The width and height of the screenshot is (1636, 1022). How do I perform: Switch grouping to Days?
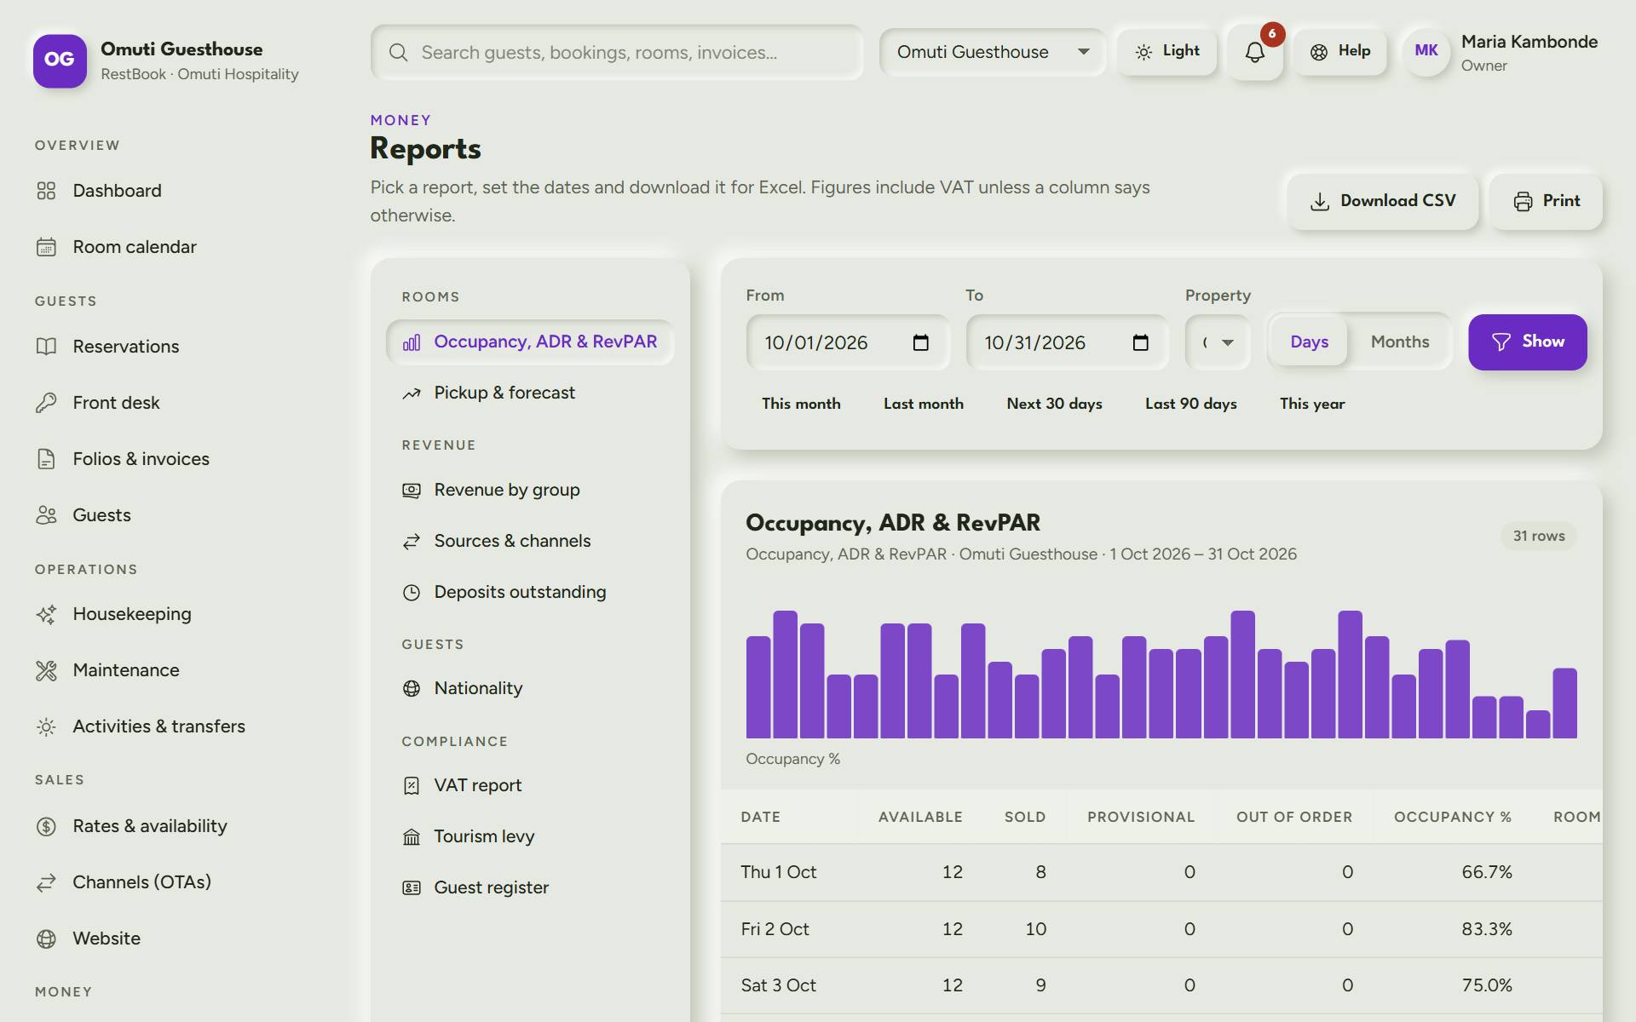pyautogui.click(x=1309, y=342)
